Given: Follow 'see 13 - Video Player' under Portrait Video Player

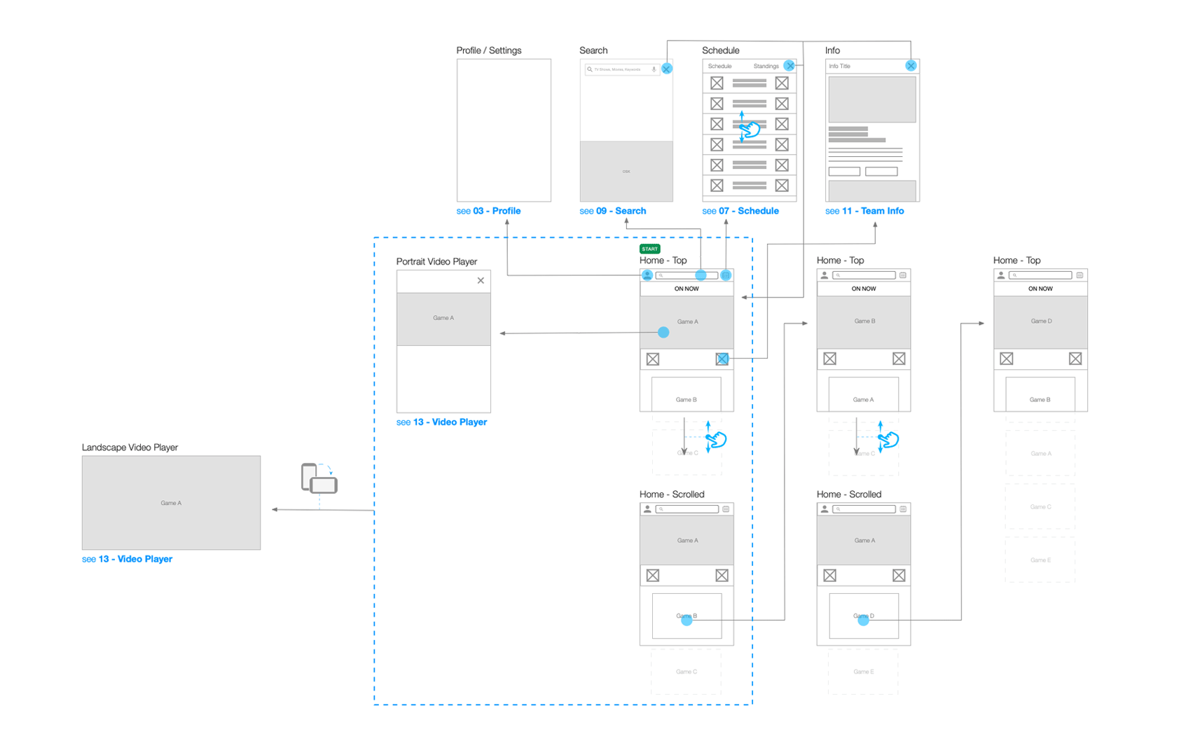Looking at the screenshot, I should coord(441,422).
